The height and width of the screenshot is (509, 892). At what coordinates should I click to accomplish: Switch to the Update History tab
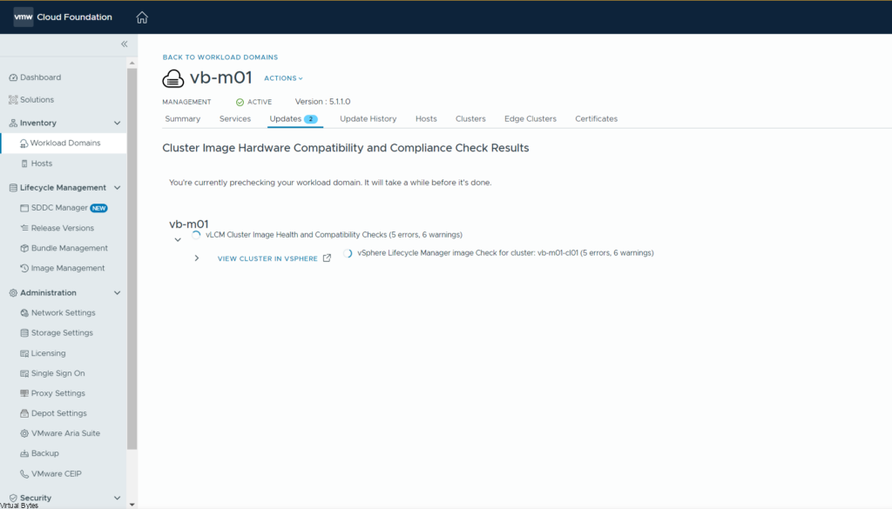coord(368,118)
